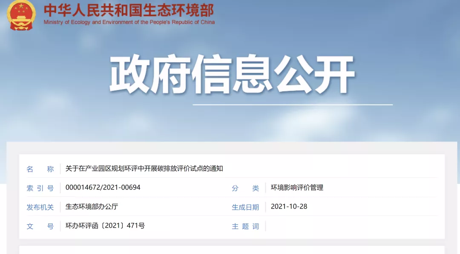
Task: Select the document number 环办环评函〔2021〕471号
Action: 105,226
